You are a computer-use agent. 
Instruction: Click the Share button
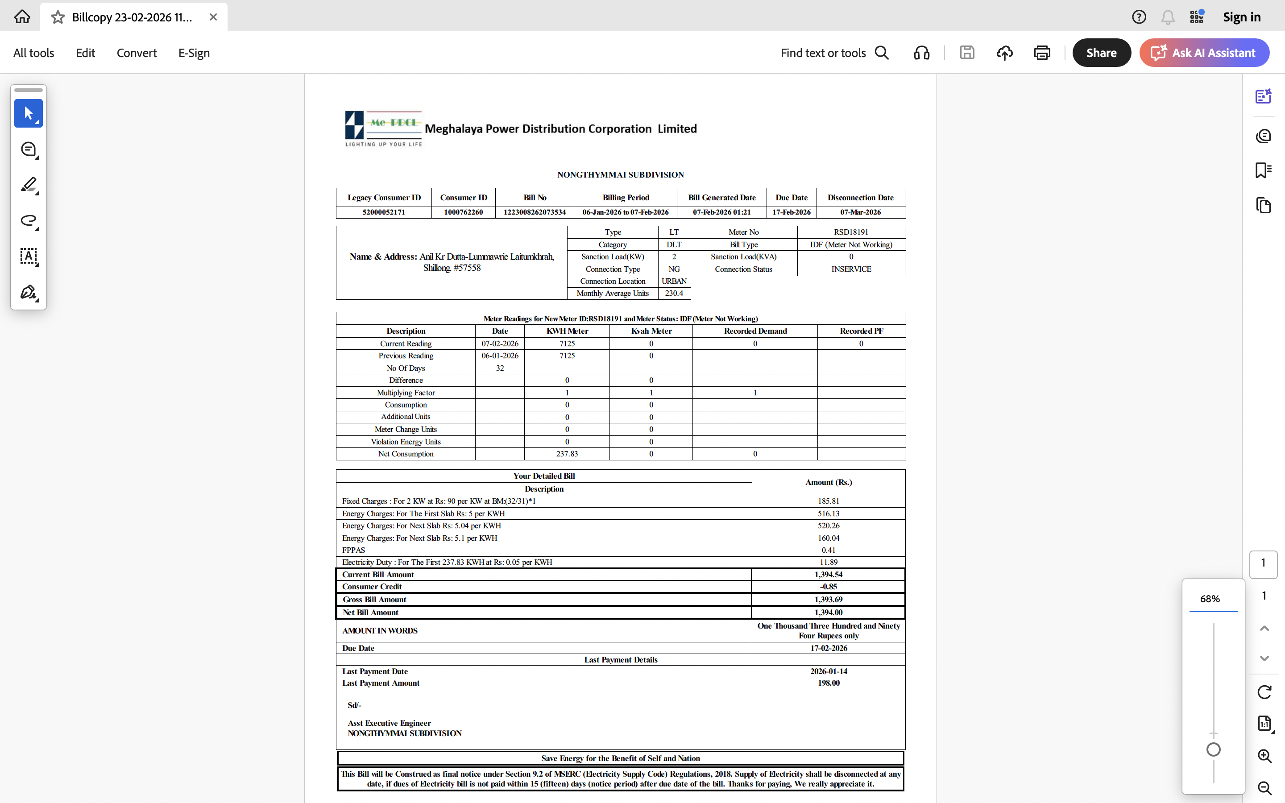point(1101,53)
